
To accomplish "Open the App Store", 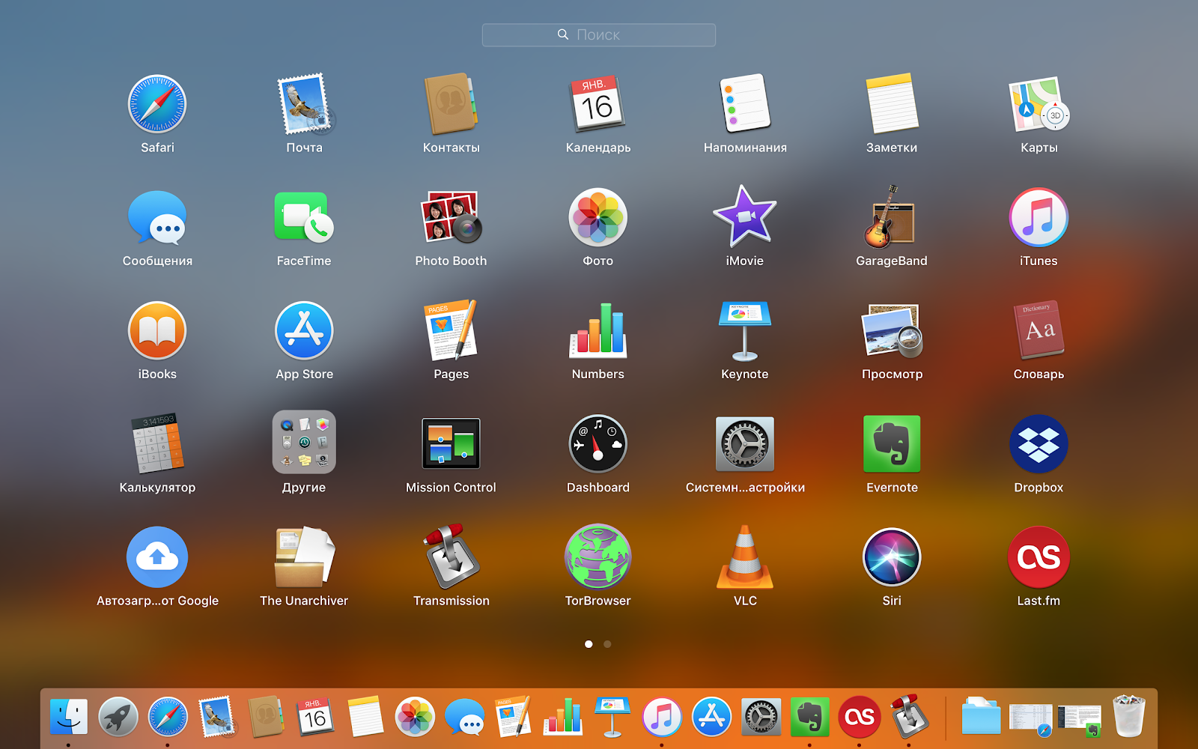I will (x=304, y=331).
